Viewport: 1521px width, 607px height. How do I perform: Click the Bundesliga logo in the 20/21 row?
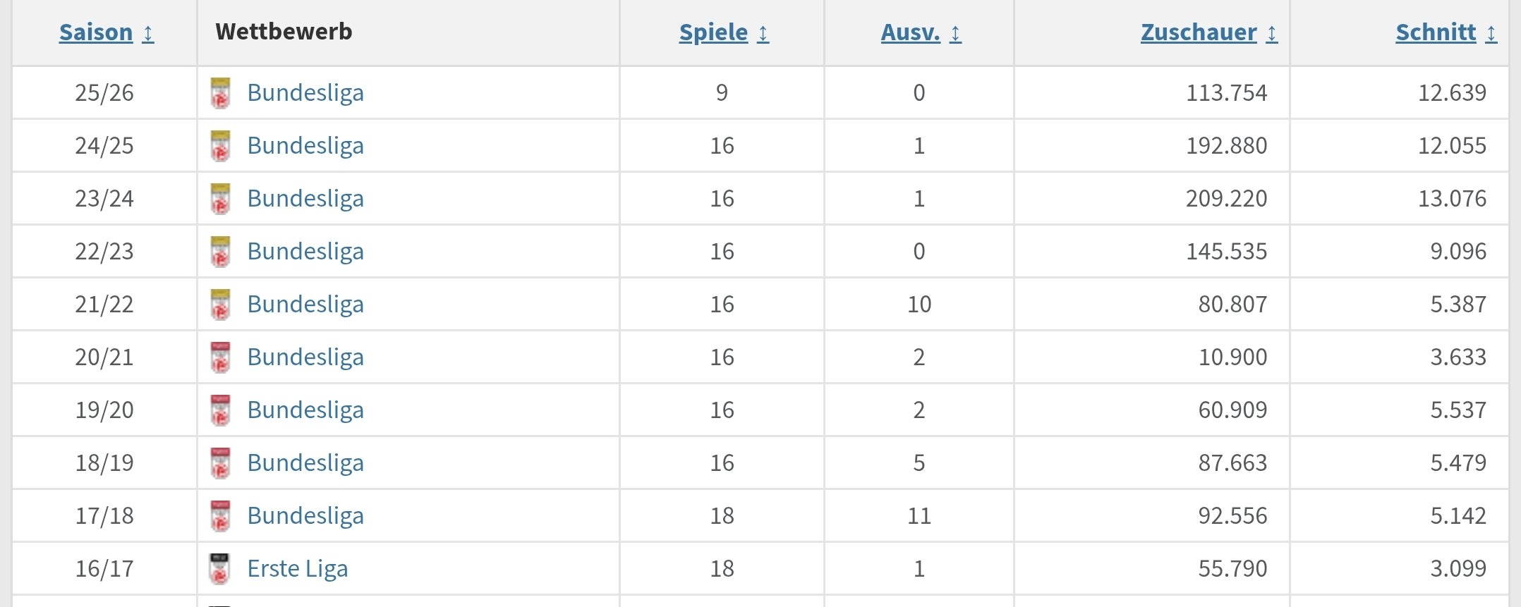pos(220,357)
